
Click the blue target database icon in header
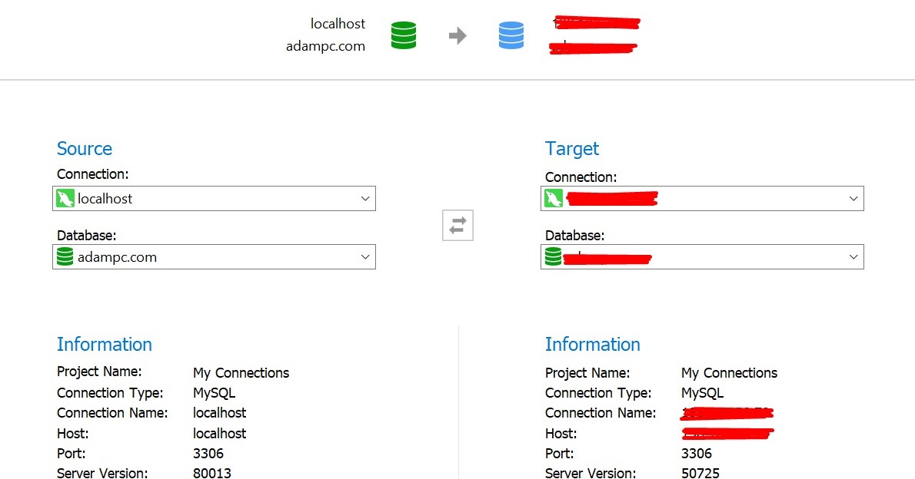[x=511, y=35]
